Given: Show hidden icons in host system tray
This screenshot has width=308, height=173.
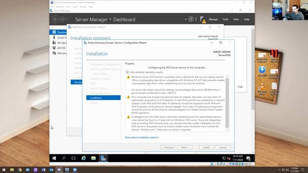Looking at the screenshot, I should [x=280, y=170].
